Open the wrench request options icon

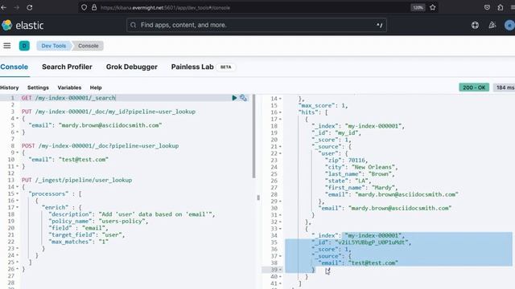tap(243, 98)
